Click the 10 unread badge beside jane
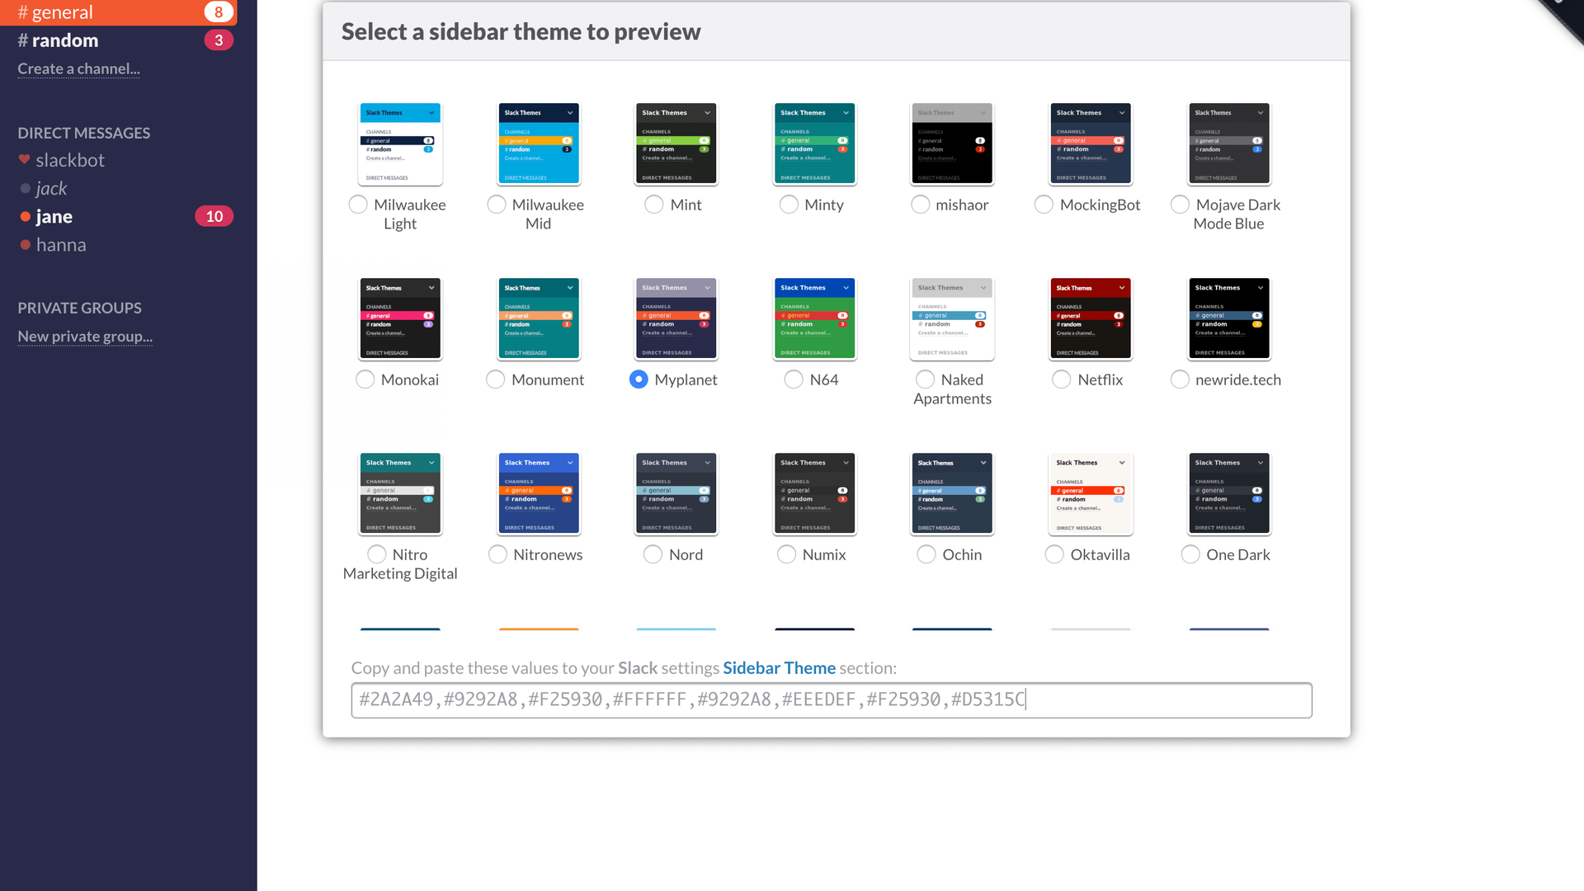This screenshot has height=891, width=1584. pyautogui.click(x=214, y=216)
